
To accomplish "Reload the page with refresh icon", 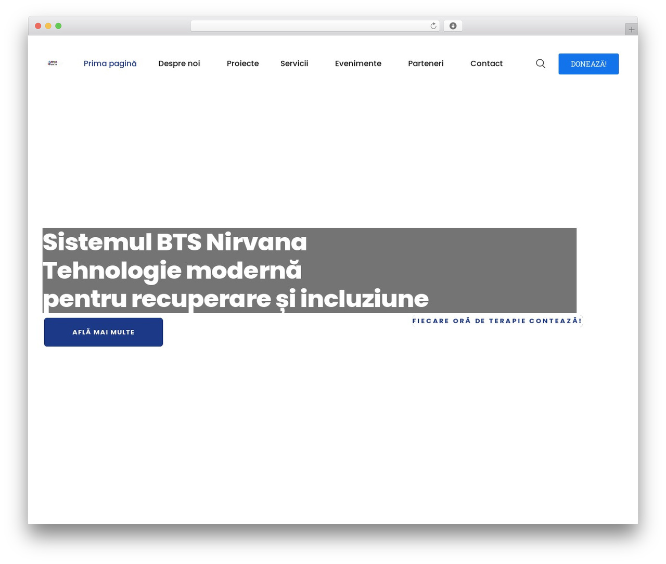I will pos(433,26).
